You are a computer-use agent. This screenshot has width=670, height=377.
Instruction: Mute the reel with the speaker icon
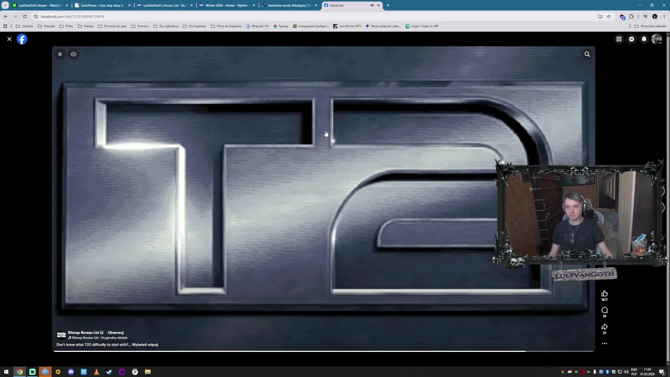(73, 54)
